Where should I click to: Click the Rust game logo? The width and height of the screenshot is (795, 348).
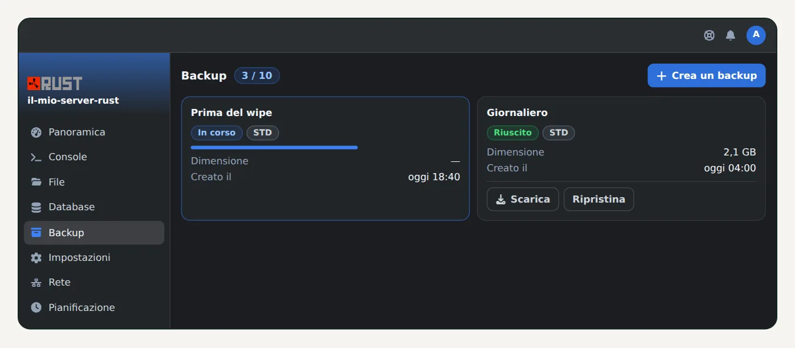[55, 84]
